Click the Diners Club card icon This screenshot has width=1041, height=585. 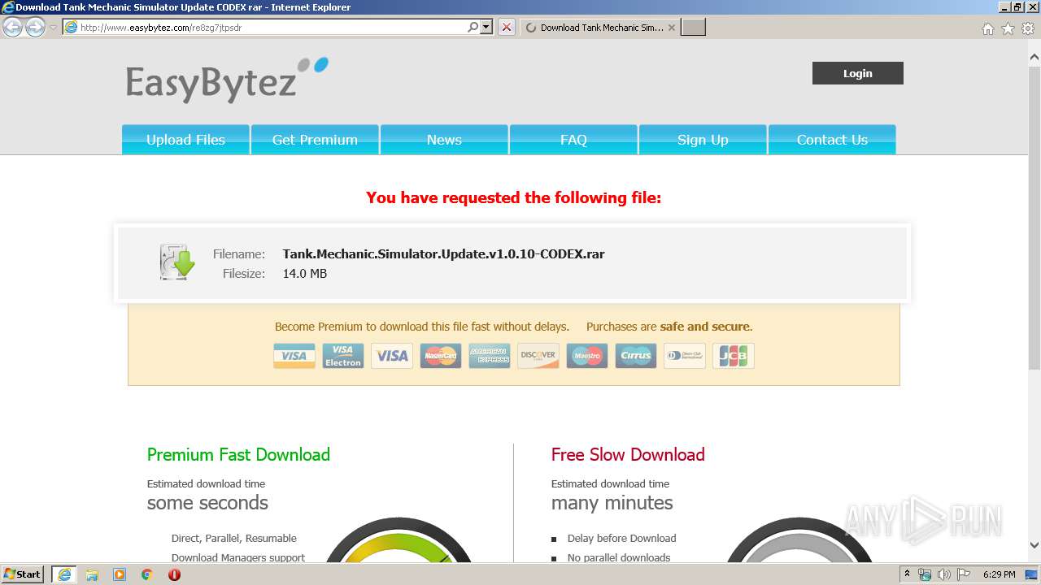click(x=685, y=356)
